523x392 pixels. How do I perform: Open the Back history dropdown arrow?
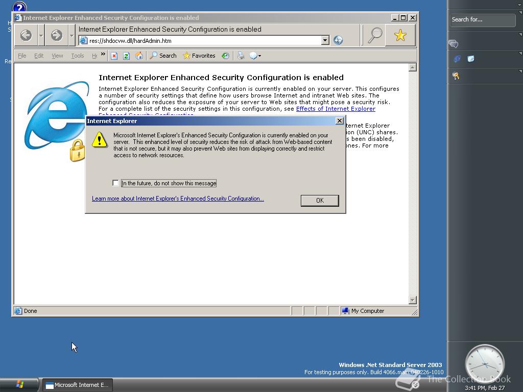[41, 35]
